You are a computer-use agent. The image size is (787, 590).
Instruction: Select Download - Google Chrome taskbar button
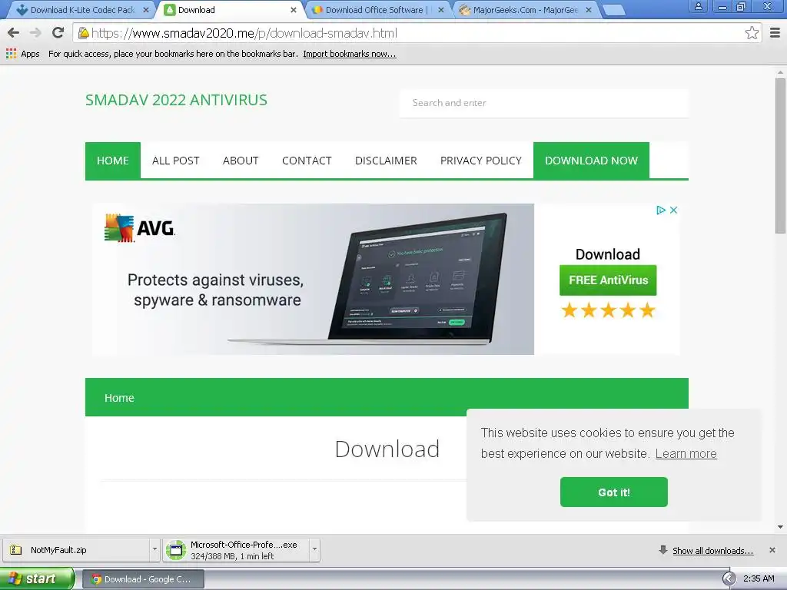(142, 579)
